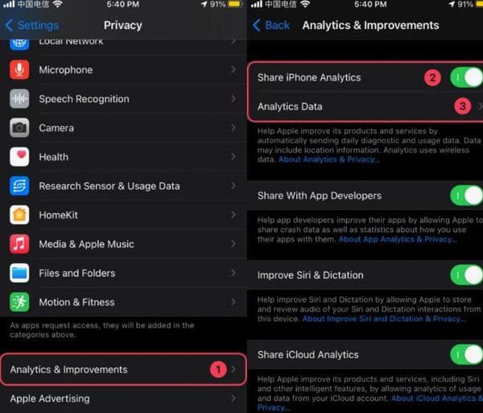Image resolution: width=483 pixels, height=413 pixels.
Task: Open About App Analytics & Privacy link
Action: point(398,239)
